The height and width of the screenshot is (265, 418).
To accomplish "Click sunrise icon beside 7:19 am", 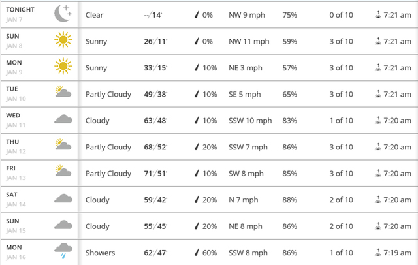I will coord(378,252).
